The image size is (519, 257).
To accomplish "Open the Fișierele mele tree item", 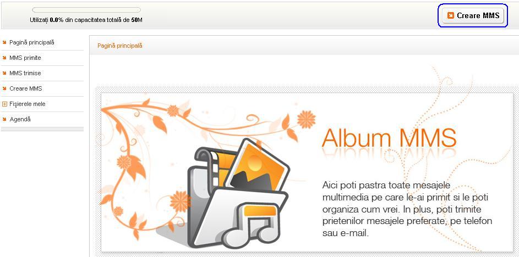I will (28, 104).
